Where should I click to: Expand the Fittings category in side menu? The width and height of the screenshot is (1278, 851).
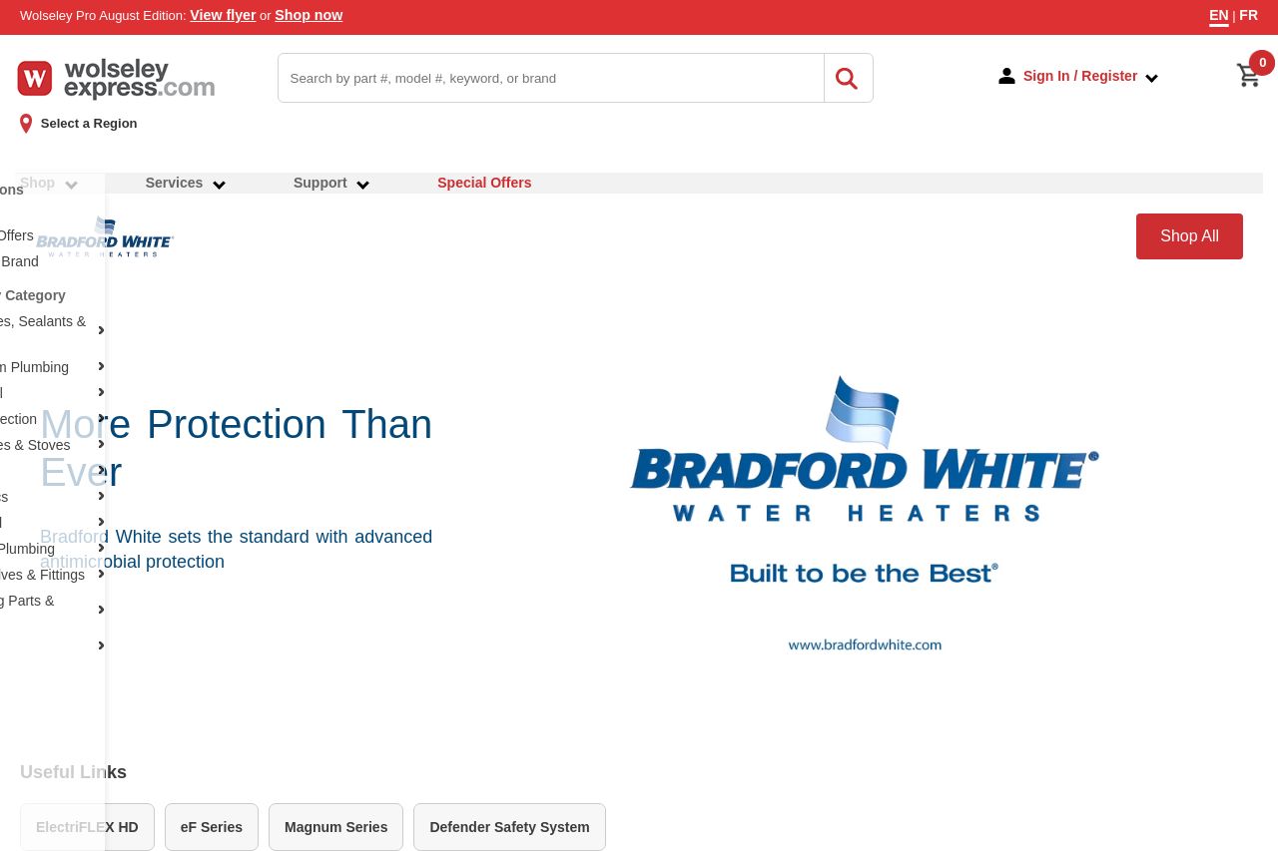[x=101, y=574]
